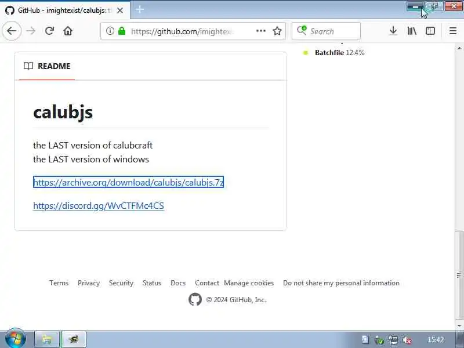Open the Firefox hamburger menu

(x=453, y=31)
